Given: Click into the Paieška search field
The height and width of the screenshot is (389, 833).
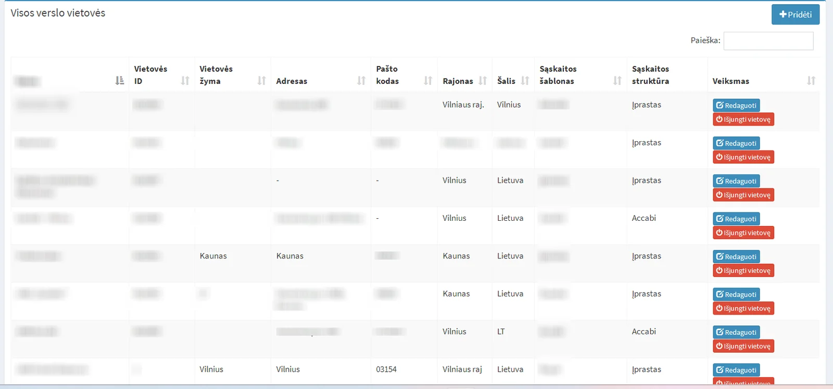Looking at the screenshot, I should (768, 41).
